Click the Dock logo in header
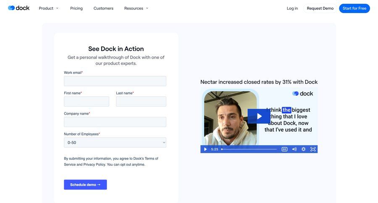This screenshot has width=378, height=203. click(x=18, y=8)
